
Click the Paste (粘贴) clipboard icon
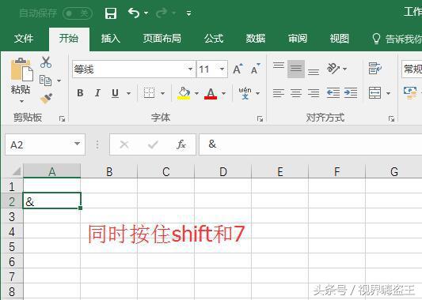click(21, 69)
